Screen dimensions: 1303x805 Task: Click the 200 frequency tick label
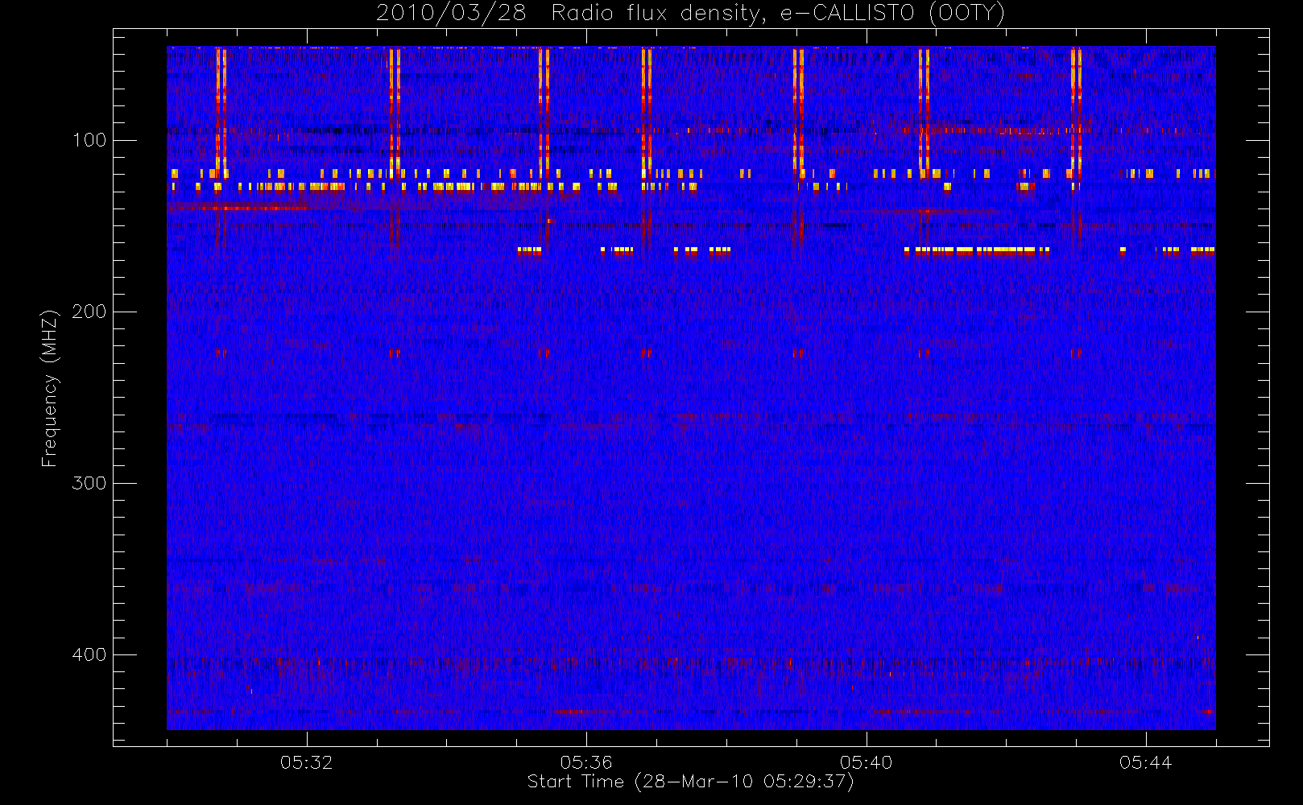[89, 312]
